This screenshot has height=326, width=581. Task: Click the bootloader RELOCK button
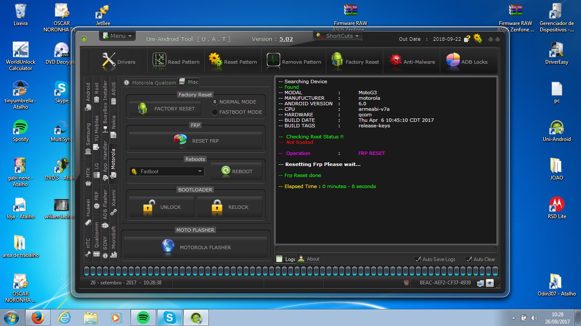[x=230, y=207]
